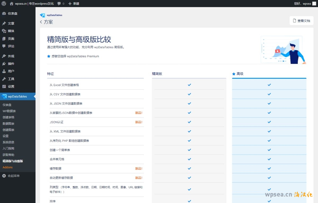Open the orange Addons link

tap(8, 167)
